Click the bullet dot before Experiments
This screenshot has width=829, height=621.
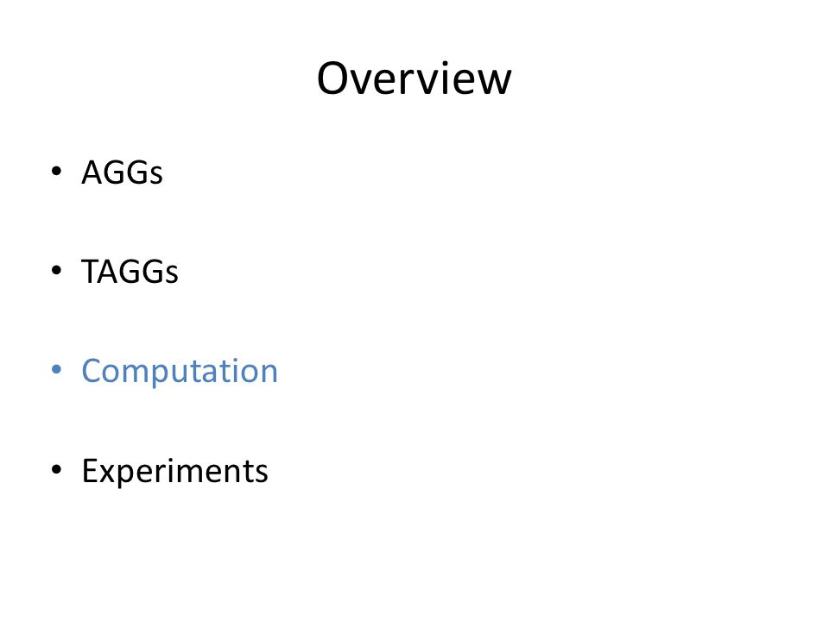[57, 469]
